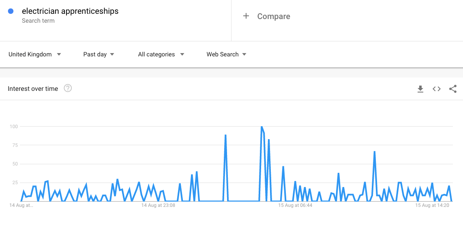Expand the Past day time range dropdown
The image size is (463, 230).
coord(99,54)
